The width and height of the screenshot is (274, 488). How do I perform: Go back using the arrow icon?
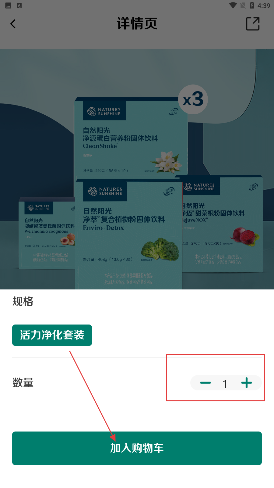click(13, 24)
